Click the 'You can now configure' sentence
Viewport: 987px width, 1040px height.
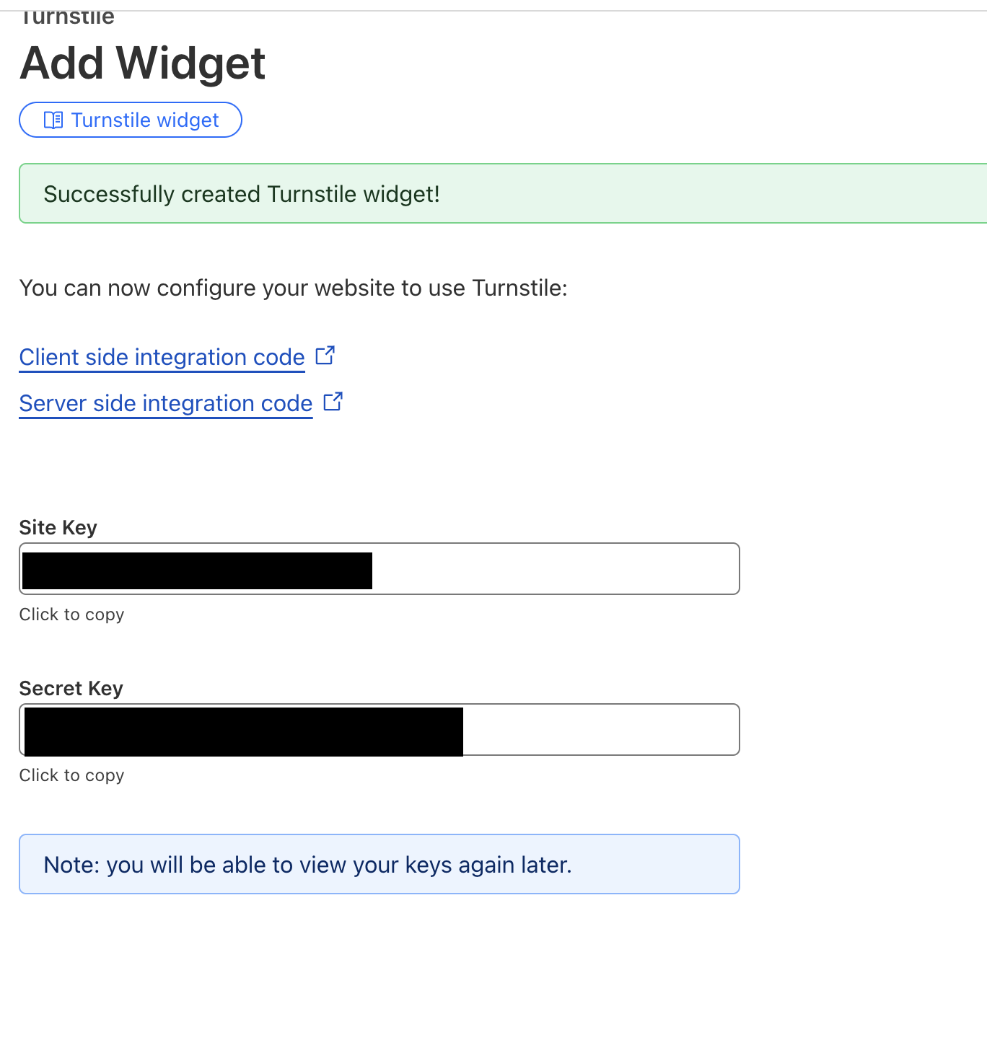click(x=294, y=288)
